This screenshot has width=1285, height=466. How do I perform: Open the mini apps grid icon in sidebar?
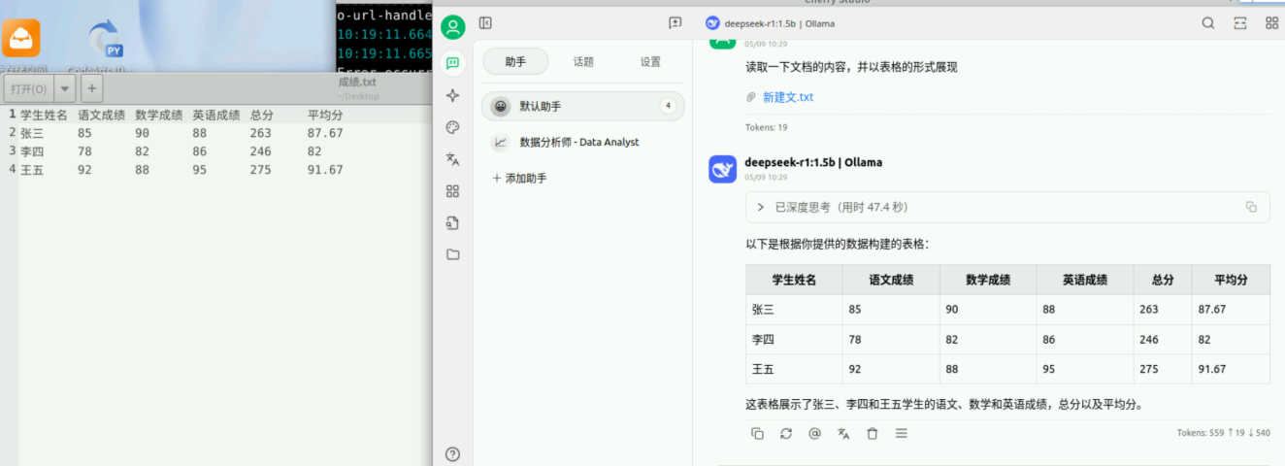click(452, 191)
